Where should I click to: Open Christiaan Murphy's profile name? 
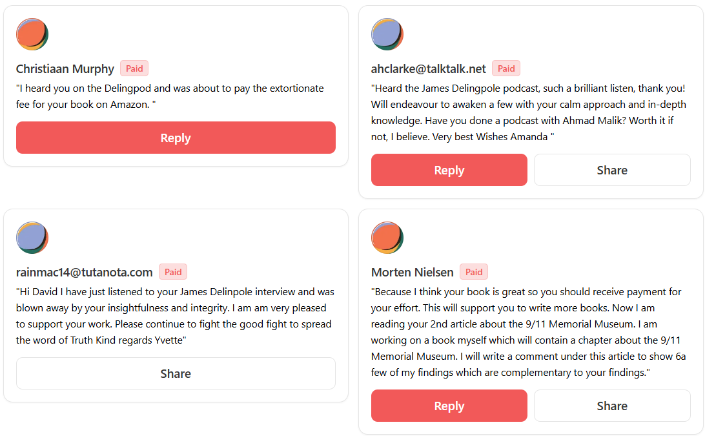pyautogui.click(x=65, y=69)
